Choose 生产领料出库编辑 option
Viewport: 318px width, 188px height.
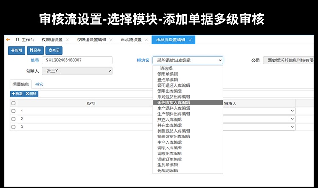pyautogui.click(x=187, y=114)
